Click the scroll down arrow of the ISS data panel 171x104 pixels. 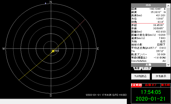pyautogui.click(x=168, y=64)
